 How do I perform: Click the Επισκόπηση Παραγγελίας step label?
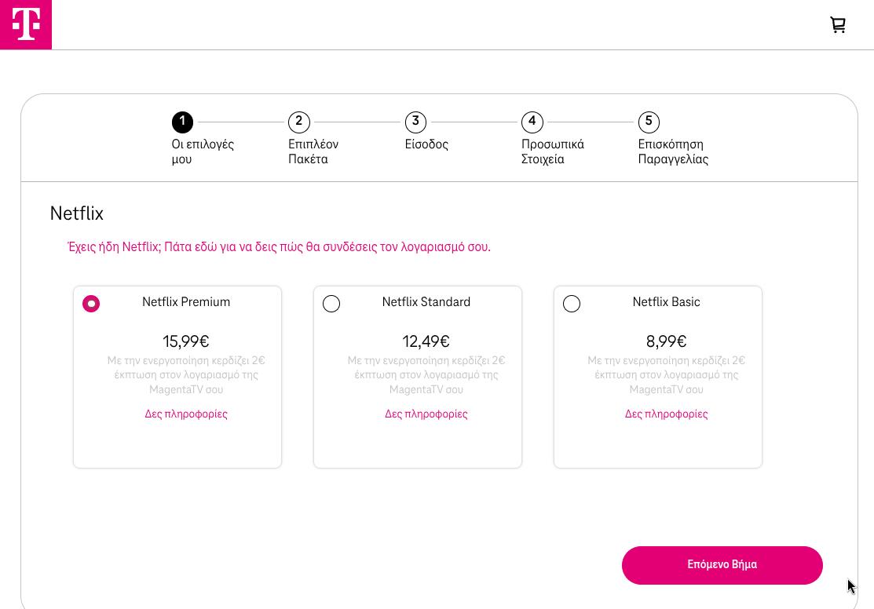pos(673,151)
